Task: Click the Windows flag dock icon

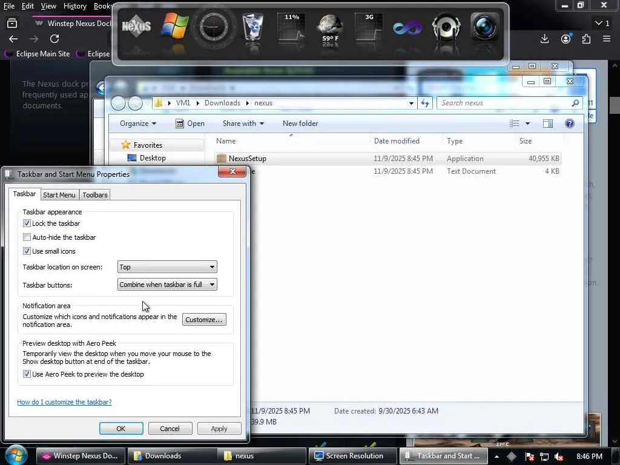Action: 174,27
